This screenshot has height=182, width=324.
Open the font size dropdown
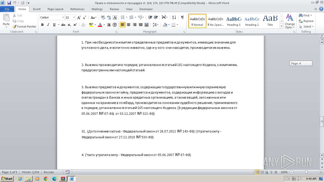(x=74, y=17)
